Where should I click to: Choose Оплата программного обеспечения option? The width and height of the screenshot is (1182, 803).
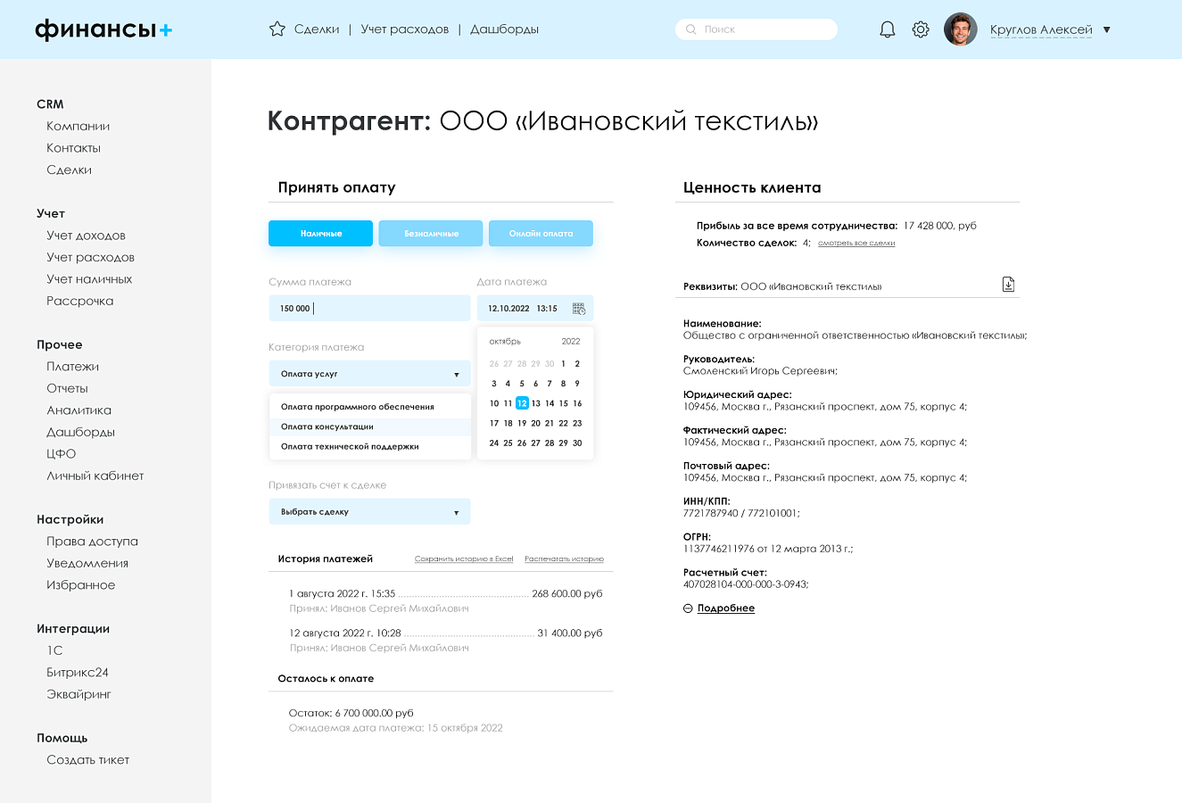pos(370,407)
